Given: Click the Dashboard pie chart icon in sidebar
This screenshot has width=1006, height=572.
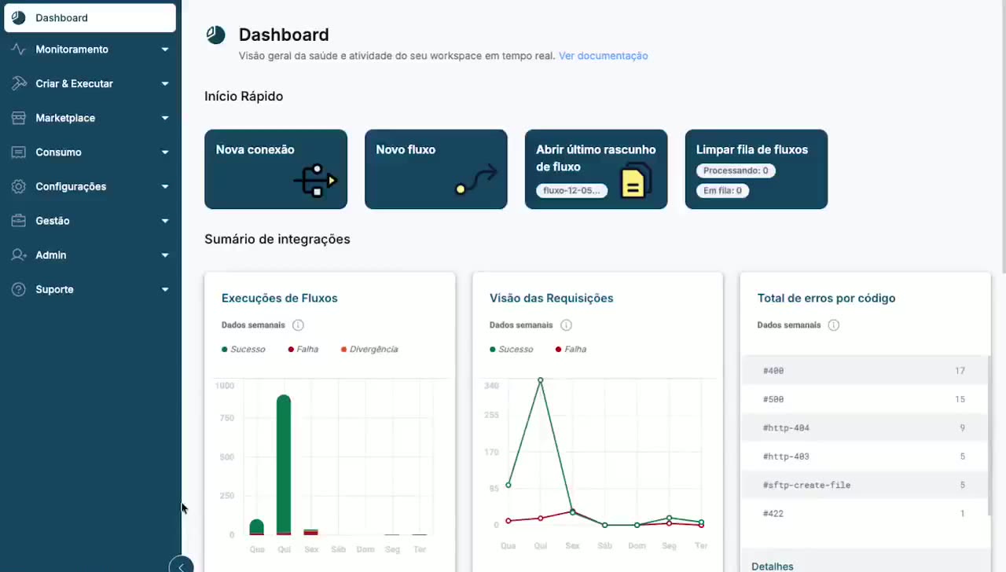Looking at the screenshot, I should pyautogui.click(x=19, y=17).
